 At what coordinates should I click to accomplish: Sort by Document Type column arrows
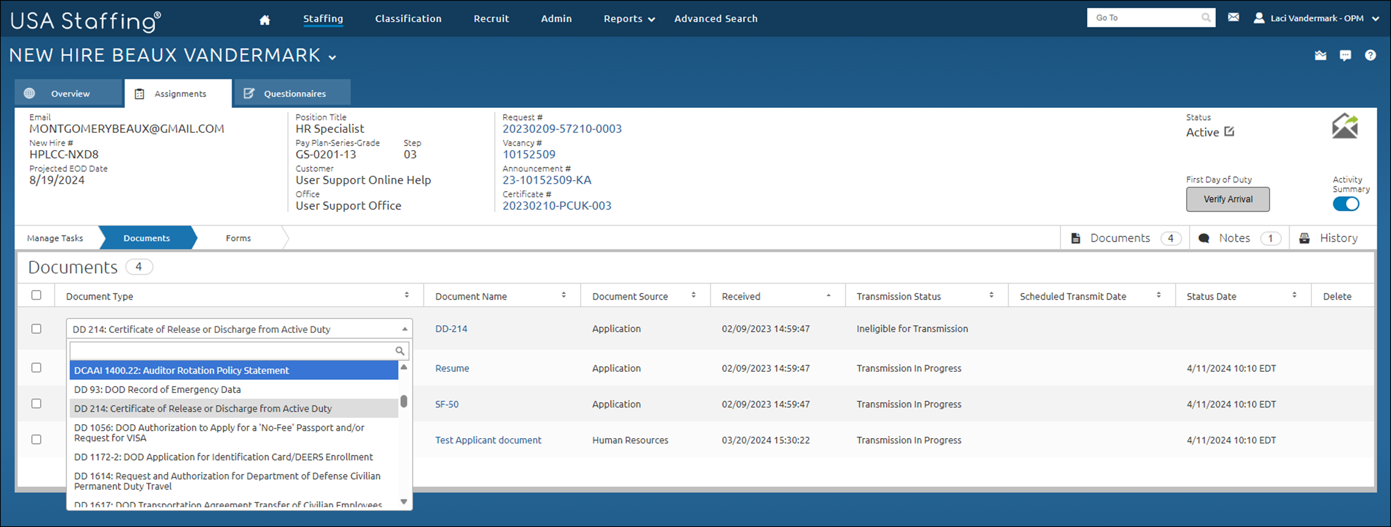[x=407, y=295]
